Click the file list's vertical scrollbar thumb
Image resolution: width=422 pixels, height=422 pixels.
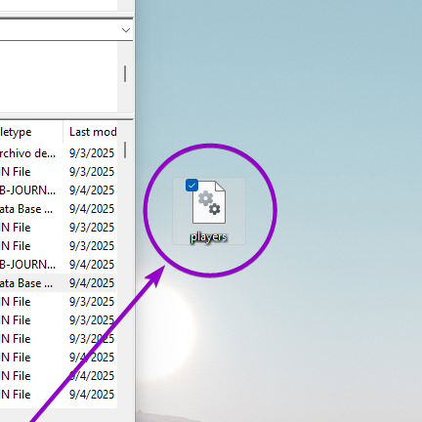pos(125,149)
